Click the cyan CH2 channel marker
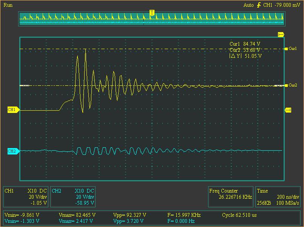 tap(12, 151)
